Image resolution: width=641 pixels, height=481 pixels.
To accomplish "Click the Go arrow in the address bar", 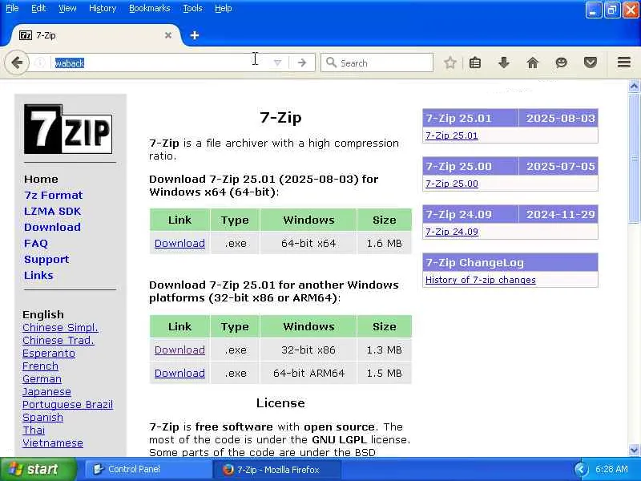I will (x=302, y=63).
